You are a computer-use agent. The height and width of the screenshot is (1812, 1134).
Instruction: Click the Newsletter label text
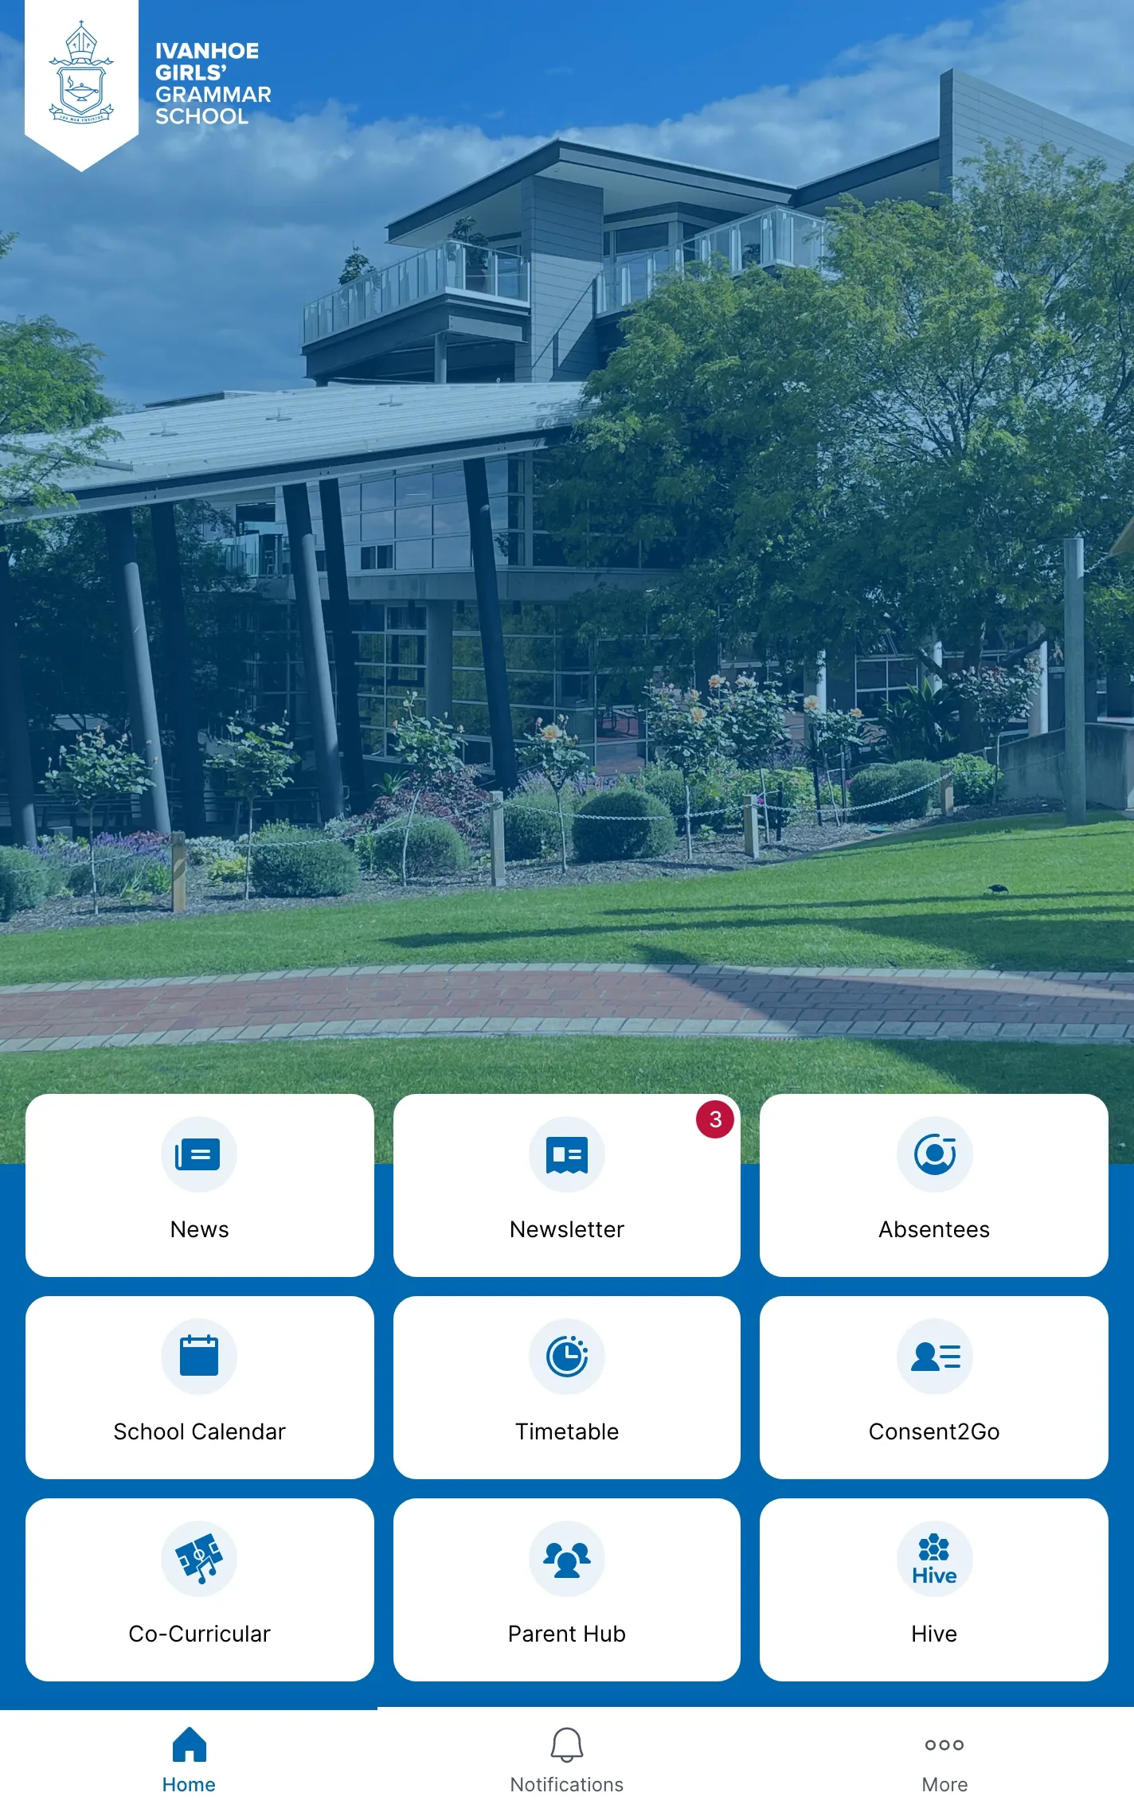[x=567, y=1229]
